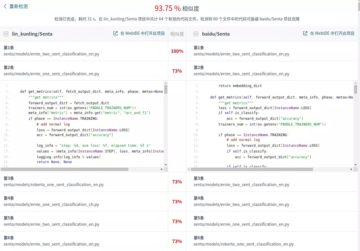Click right code pane scroll-left arrow

(189, 170)
